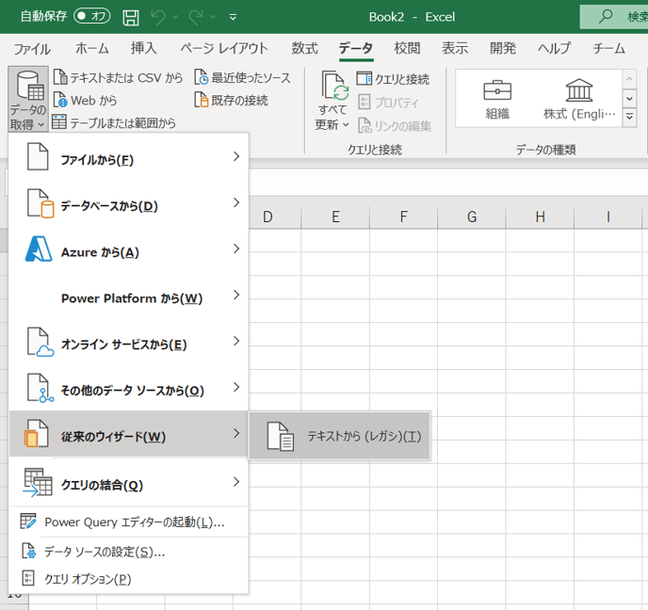Choose From Text (Legacy) wizard option
The width and height of the screenshot is (648, 610).
pos(340,437)
